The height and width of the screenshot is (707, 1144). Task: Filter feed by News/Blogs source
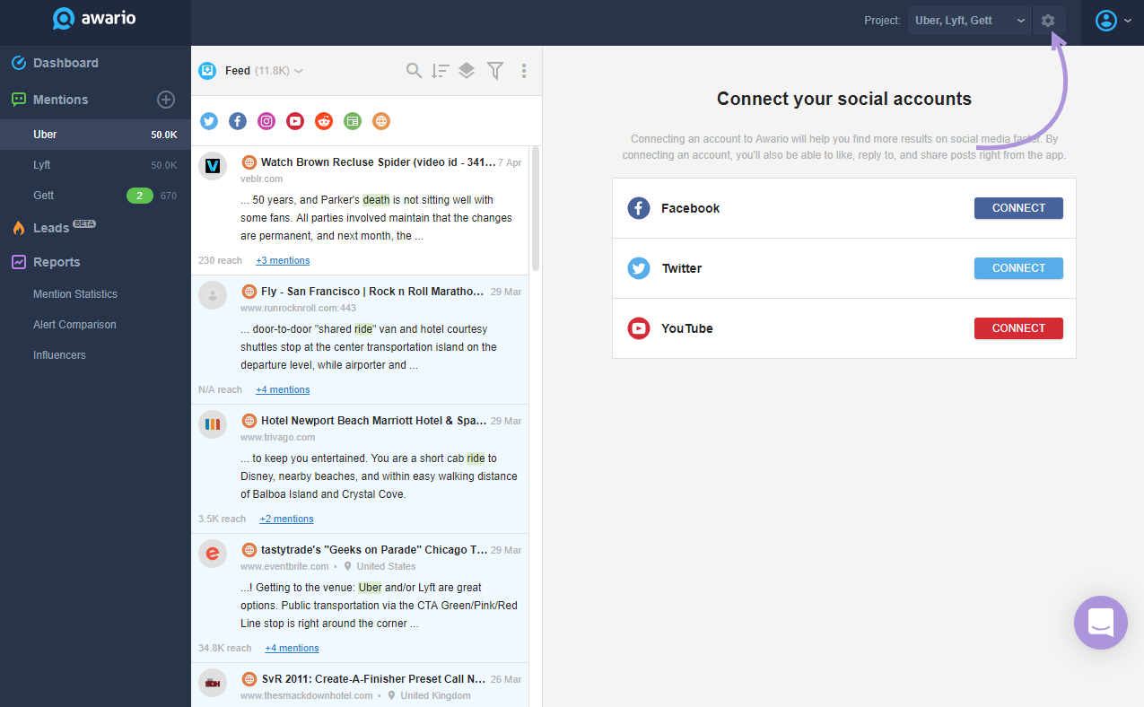[x=353, y=121]
